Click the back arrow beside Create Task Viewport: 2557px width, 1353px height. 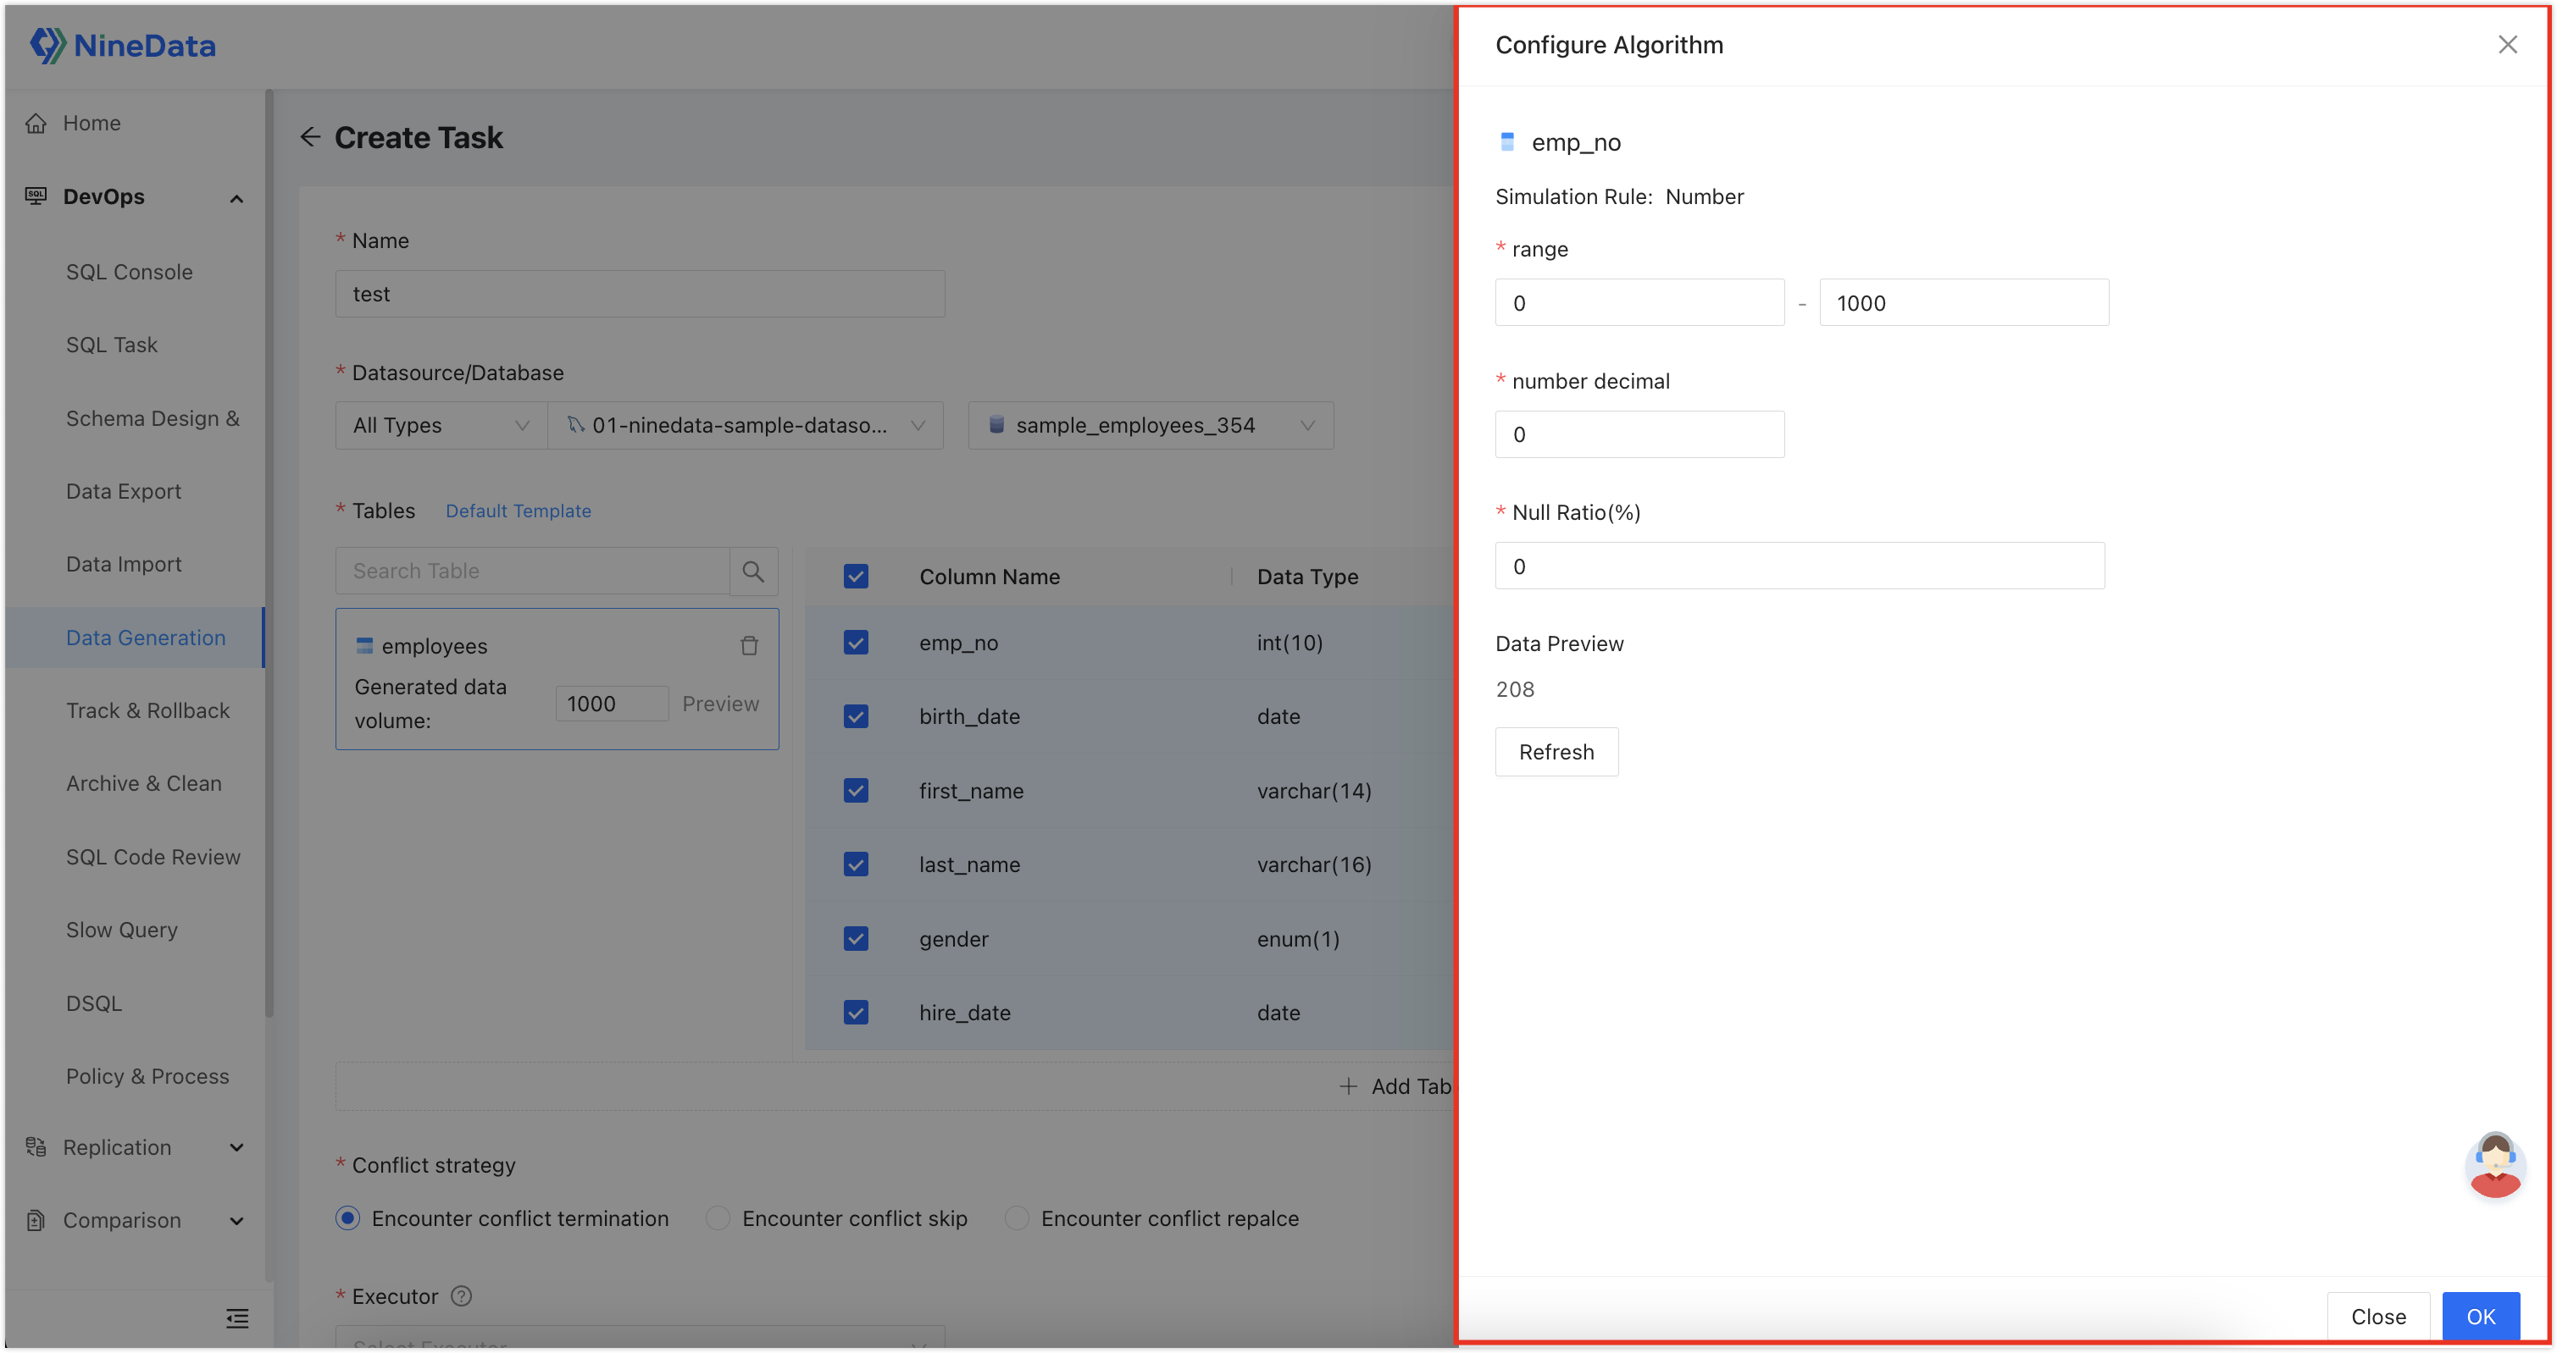tap(311, 137)
